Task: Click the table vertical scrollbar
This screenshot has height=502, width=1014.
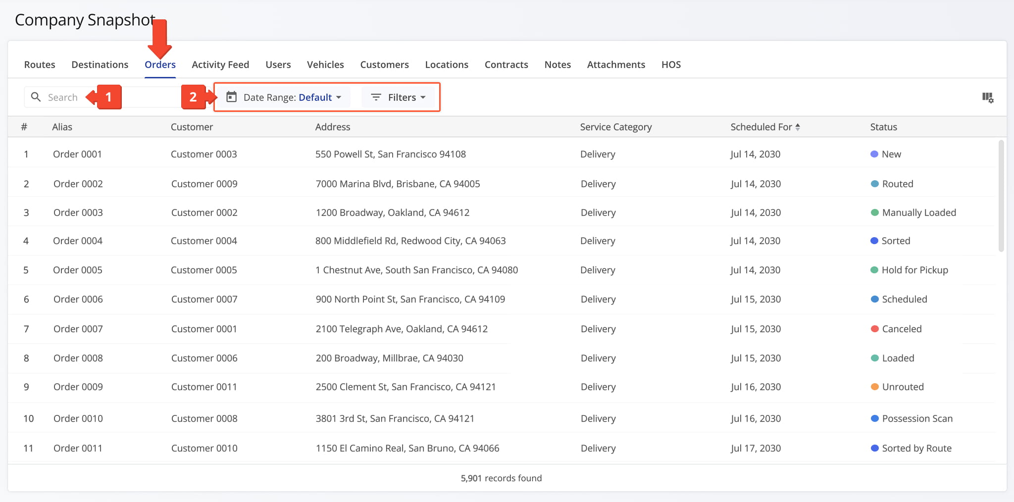Action: [x=1001, y=196]
